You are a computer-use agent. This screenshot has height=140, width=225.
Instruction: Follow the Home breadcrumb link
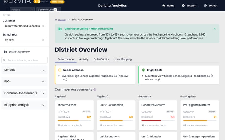(62, 20)
